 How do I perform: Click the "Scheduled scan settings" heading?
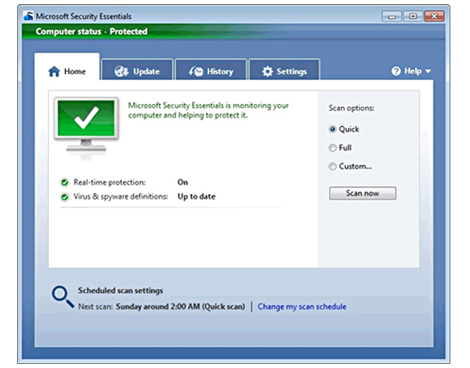[x=120, y=290]
